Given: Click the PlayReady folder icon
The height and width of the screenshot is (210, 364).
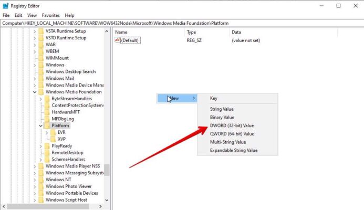Looking at the screenshot, I should pyautogui.click(x=47, y=146).
